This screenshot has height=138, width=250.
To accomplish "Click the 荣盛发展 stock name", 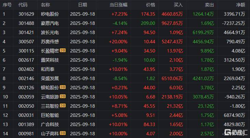I will tap(50, 78).
